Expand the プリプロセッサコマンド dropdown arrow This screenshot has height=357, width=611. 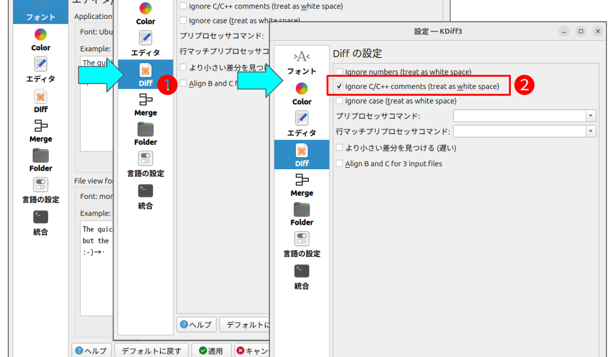coord(591,116)
